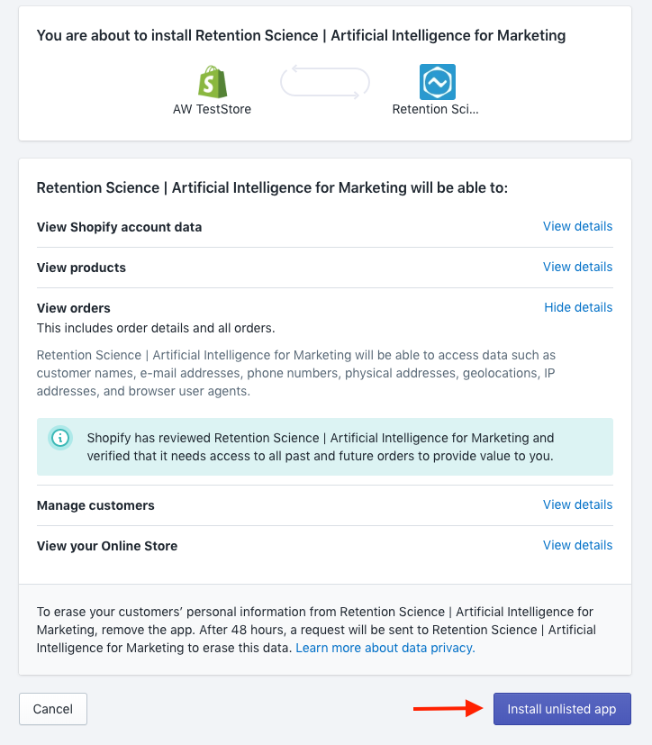Click the info icon in teal banner
The height and width of the screenshot is (745, 652).
click(x=60, y=438)
